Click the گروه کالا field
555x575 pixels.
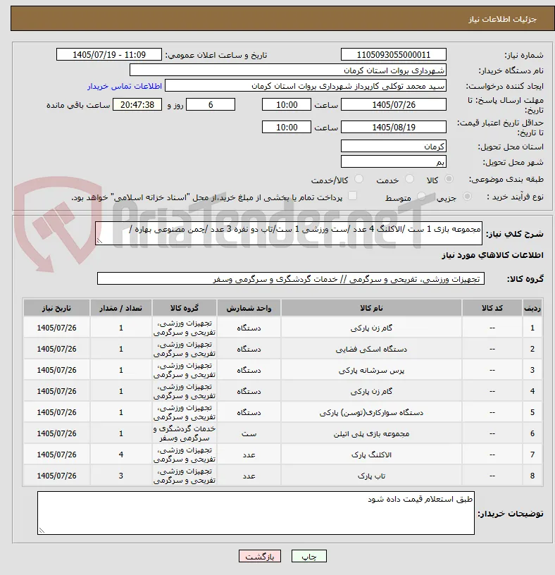click(x=291, y=279)
